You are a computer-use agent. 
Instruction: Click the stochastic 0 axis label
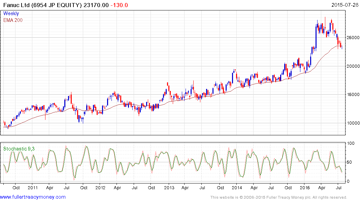348,181
